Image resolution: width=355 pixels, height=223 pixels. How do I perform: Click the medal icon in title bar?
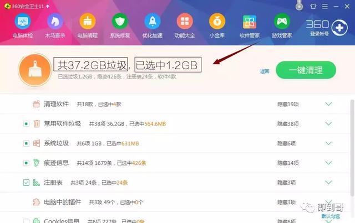point(300,6)
